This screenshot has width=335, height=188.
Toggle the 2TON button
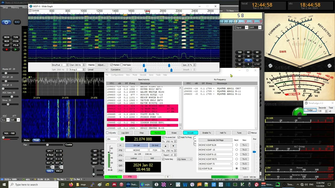pos(16,41)
